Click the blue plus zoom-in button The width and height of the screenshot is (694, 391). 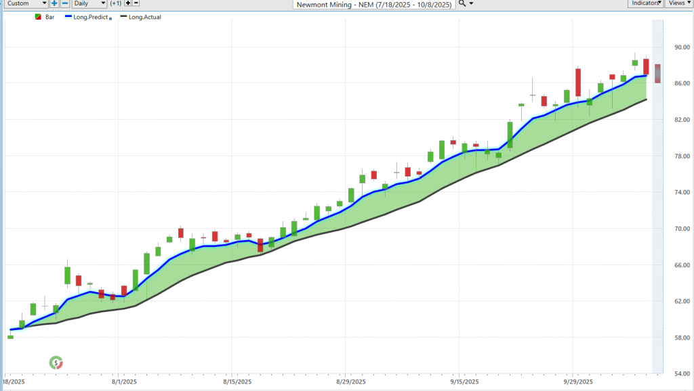tap(54, 3)
